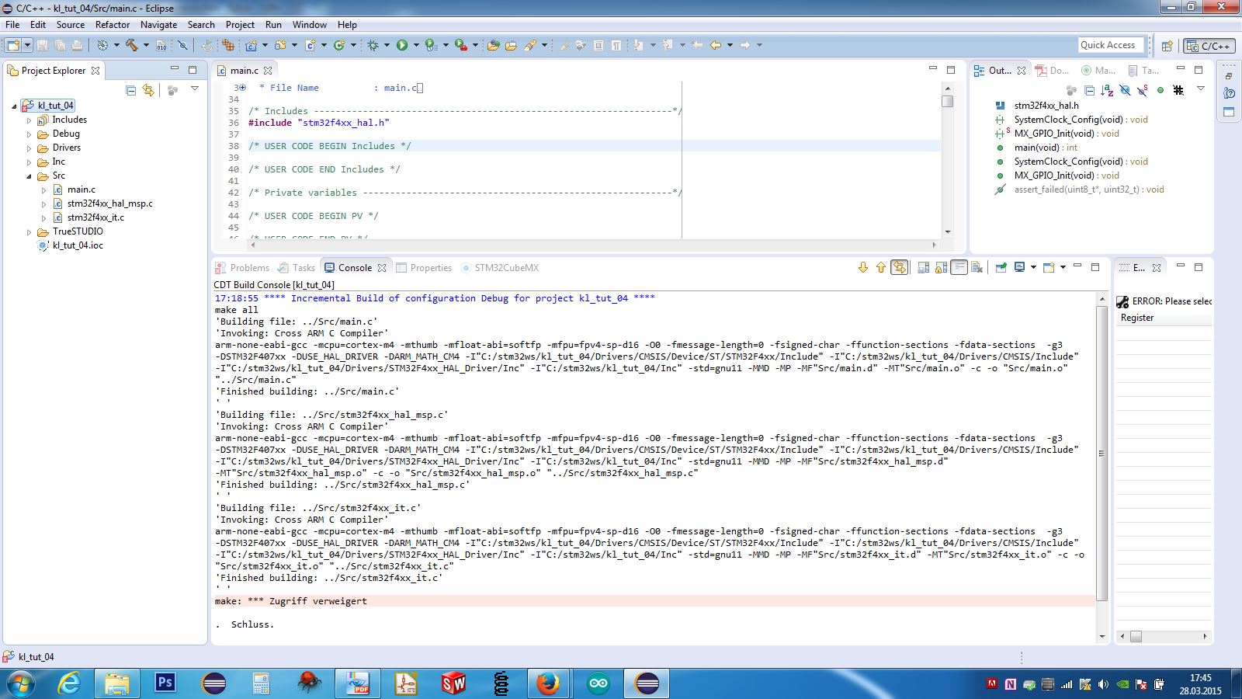The width and height of the screenshot is (1242, 699).
Task: Expand the Drivers folder
Action: pos(29,148)
